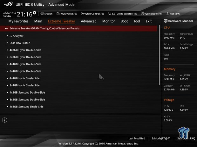Click the Hardware Monitor screen icon
This screenshot has height=147, width=197.
tap(166, 21)
